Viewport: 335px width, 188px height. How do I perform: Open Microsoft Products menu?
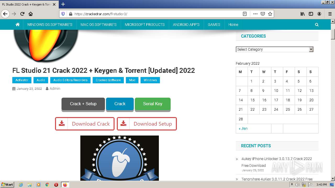click(145, 25)
